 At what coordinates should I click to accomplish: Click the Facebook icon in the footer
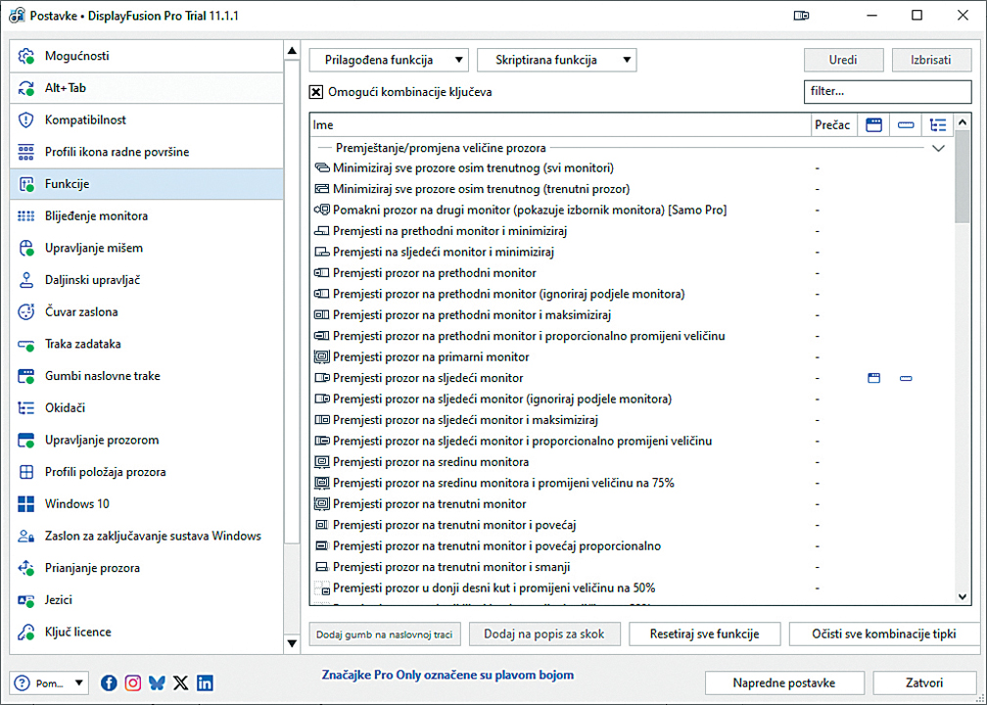click(x=109, y=683)
